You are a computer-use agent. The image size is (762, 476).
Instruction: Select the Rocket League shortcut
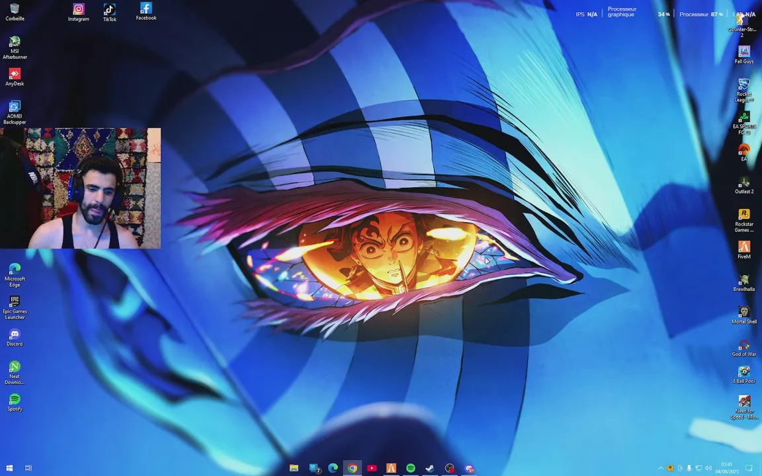744,91
